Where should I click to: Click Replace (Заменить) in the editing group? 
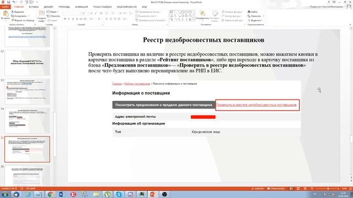click(x=254, y=16)
